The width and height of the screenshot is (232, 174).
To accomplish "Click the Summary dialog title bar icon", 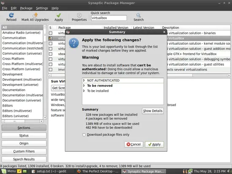I will 68,32.
